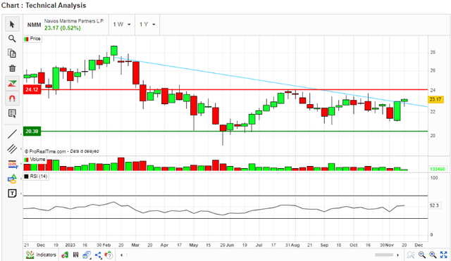451x261 pixels.
Task: Open the 1 W timeframe dropdown
Action: pyautogui.click(x=122, y=25)
